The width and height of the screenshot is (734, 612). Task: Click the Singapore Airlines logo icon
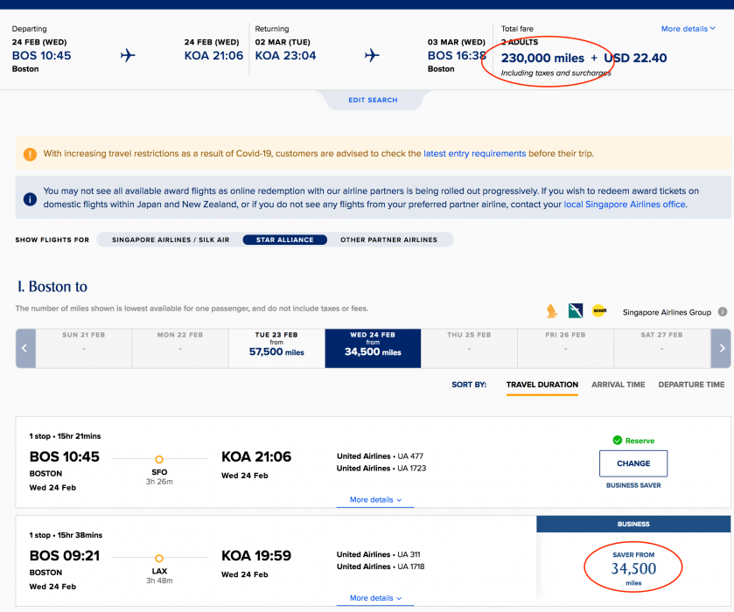551,310
